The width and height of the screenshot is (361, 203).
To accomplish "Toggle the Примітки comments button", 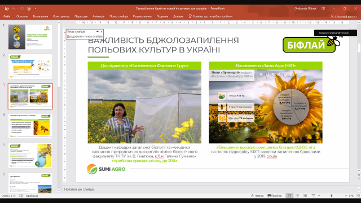I will click(275, 196).
